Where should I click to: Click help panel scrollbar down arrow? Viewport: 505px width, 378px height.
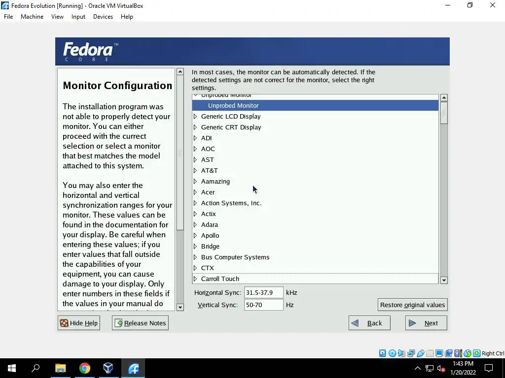click(x=180, y=307)
